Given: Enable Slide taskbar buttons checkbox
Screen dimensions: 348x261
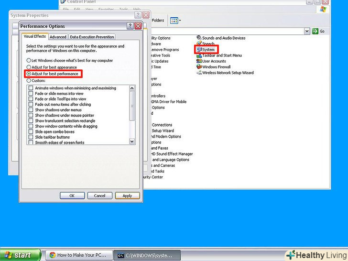Looking at the screenshot, I should point(31,137).
